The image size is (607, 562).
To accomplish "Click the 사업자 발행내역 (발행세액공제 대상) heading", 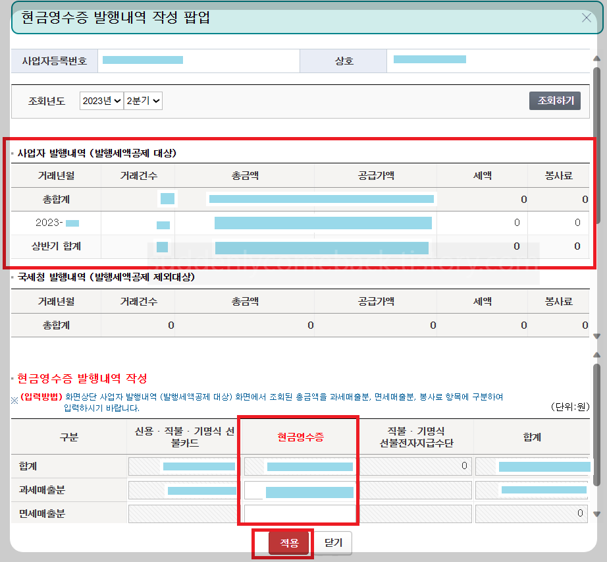I will point(97,153).
